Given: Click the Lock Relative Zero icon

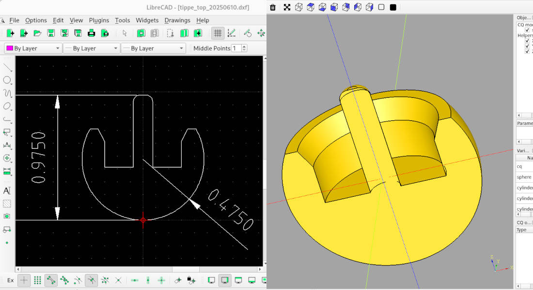Looking at the screenshot, I should 191,280.
